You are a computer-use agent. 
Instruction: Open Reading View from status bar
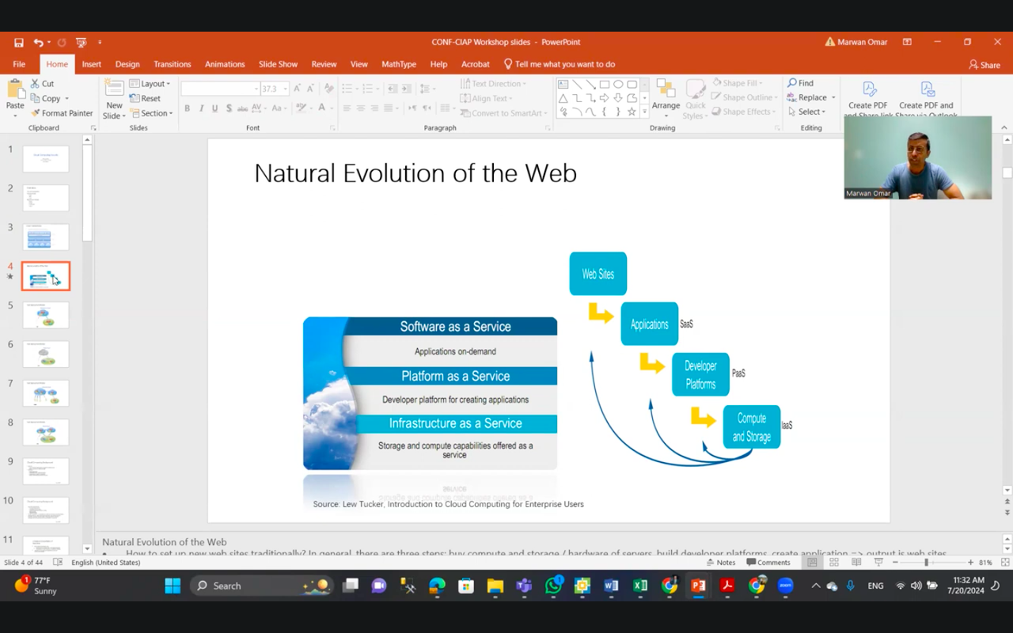[x=856, y=563]
